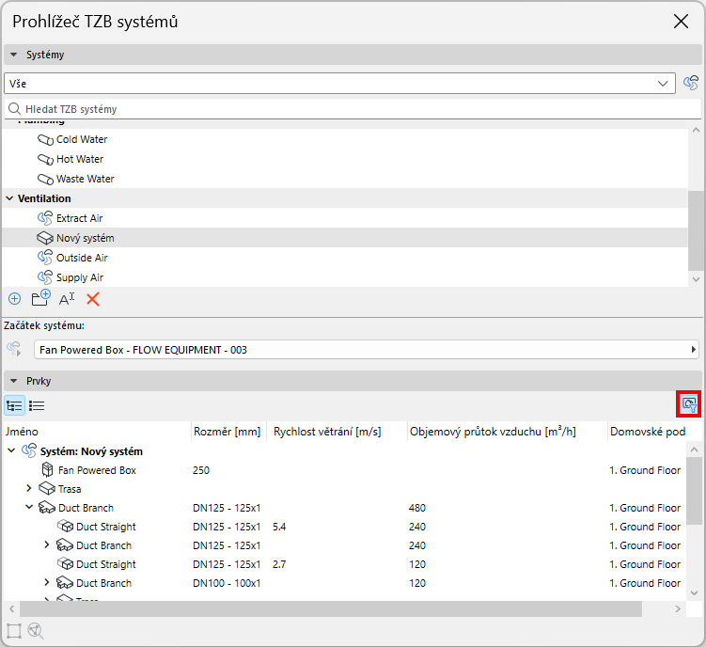Screen dimensions: 706x647
Task: Click the select in model rectangle icon
Action: tap(14, 630)
